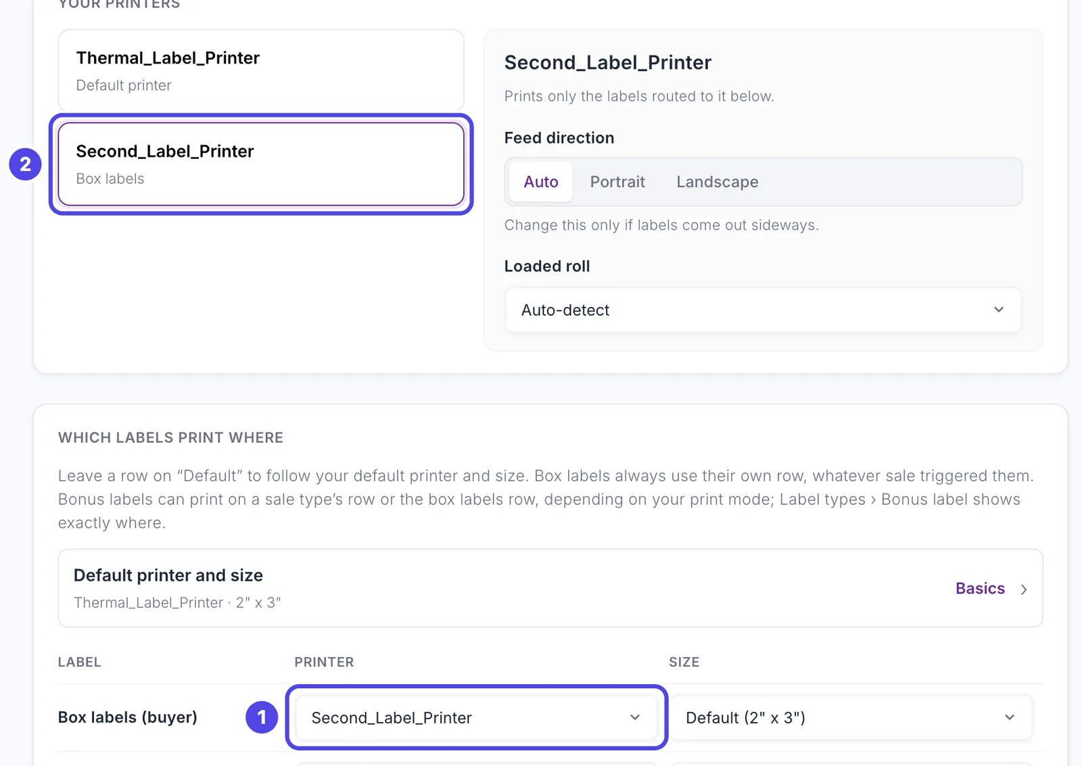Open the Auto-detect loaded roll dropdown
Image resolution: width=1082 pixels, height=766 pixels.
763,310
